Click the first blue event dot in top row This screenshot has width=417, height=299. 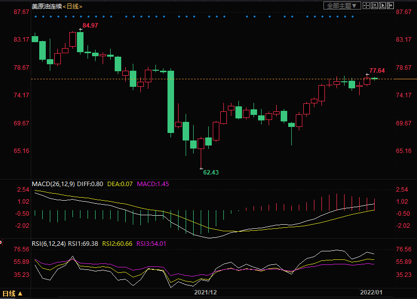(35, 17)
